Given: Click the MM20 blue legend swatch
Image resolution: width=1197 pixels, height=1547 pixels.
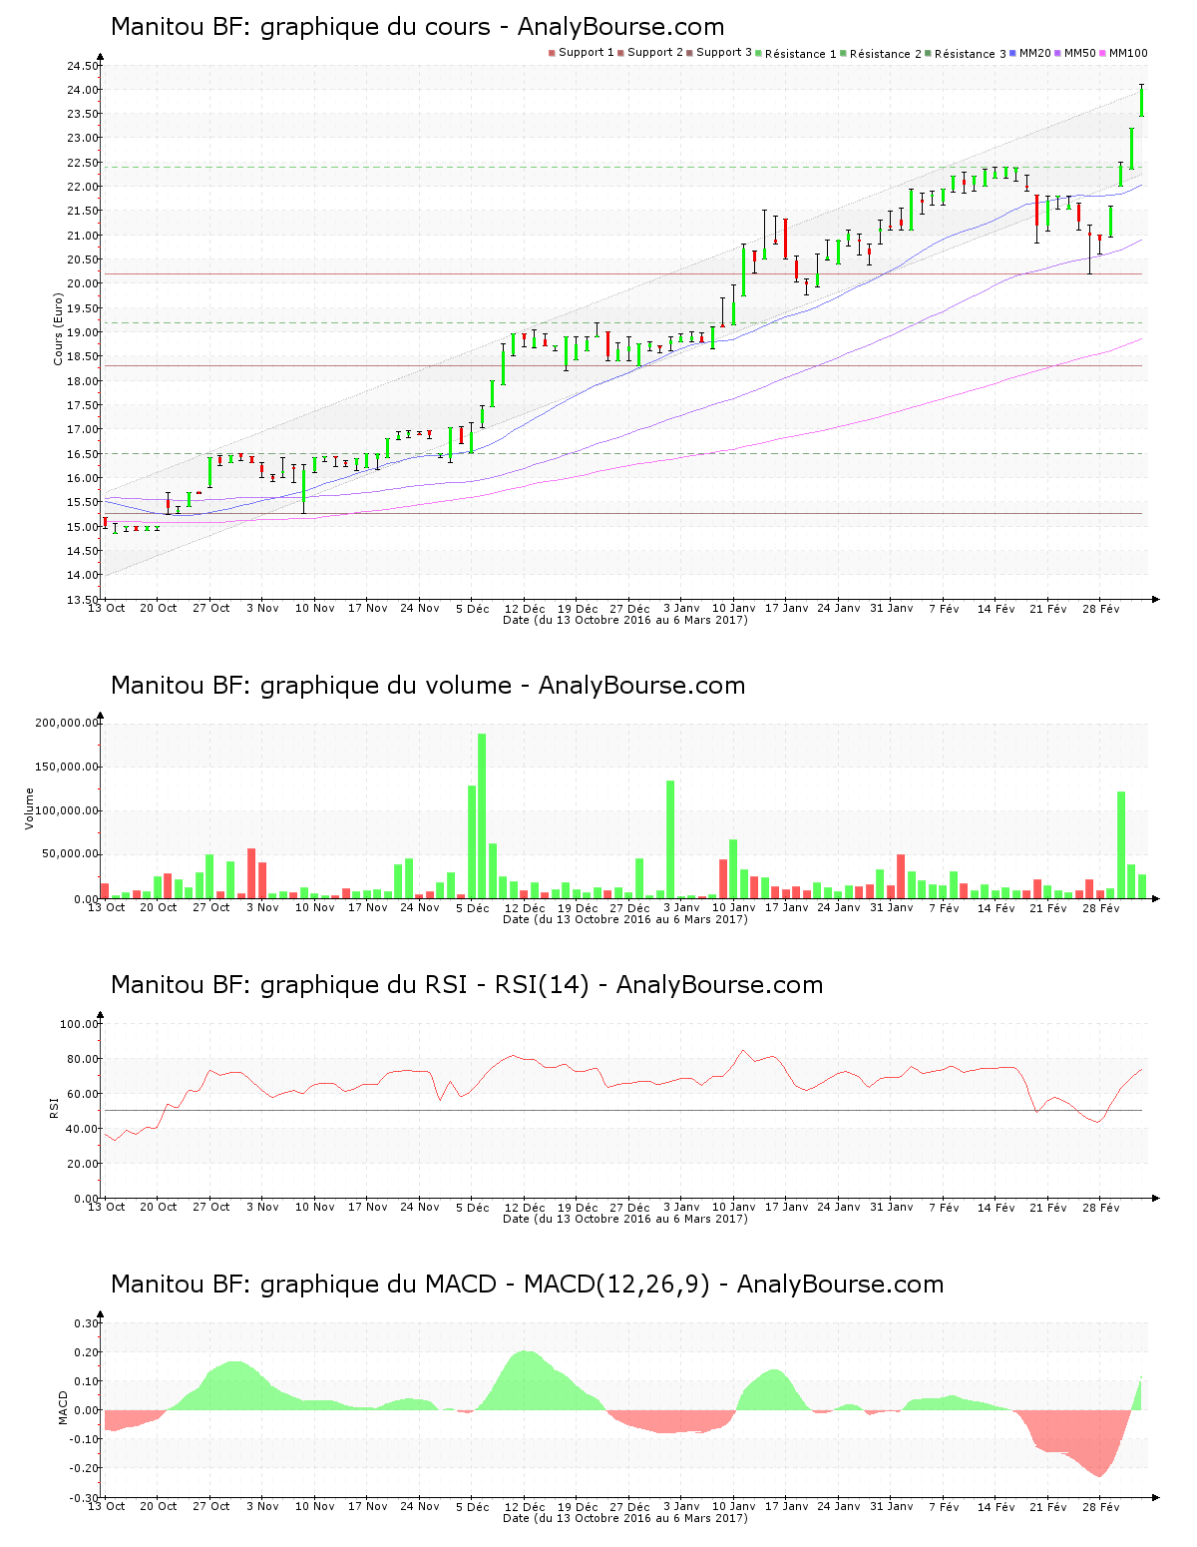Looking at the screenshot, I should click(1013, 53).
